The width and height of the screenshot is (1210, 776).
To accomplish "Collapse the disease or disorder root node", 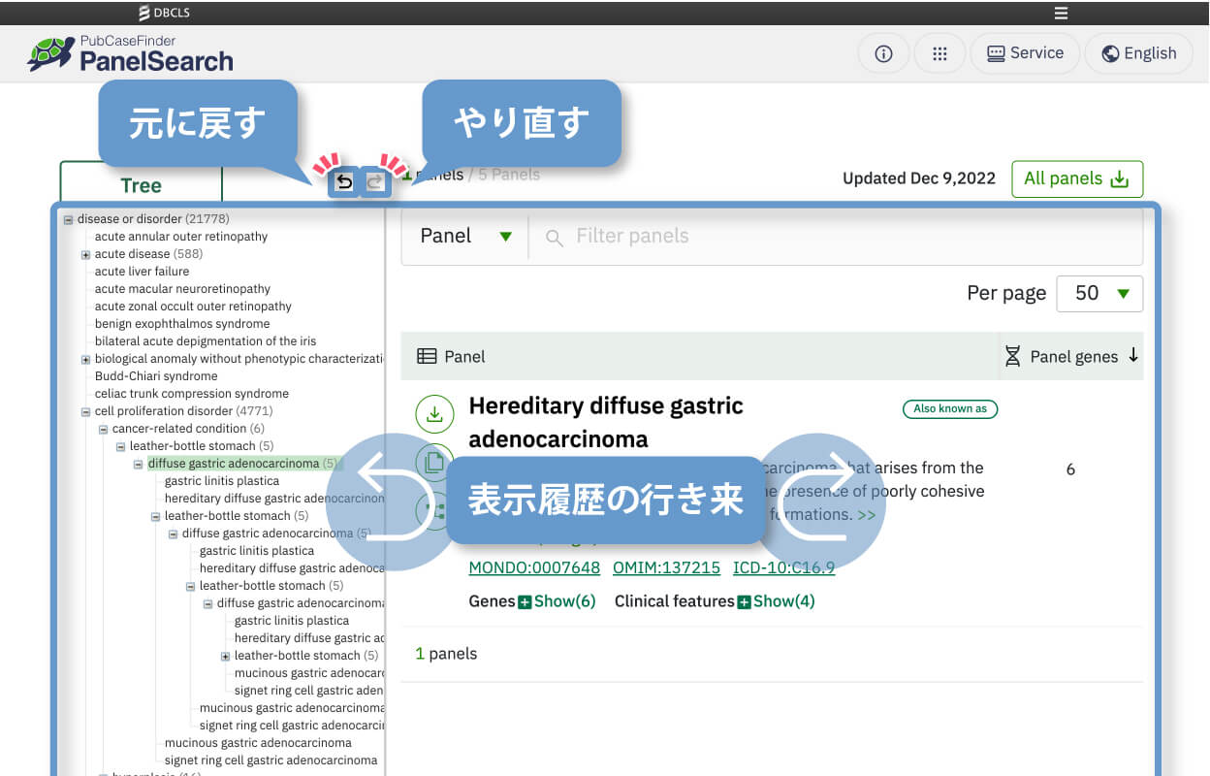I will pyautogui.click(x=68, y=219).
